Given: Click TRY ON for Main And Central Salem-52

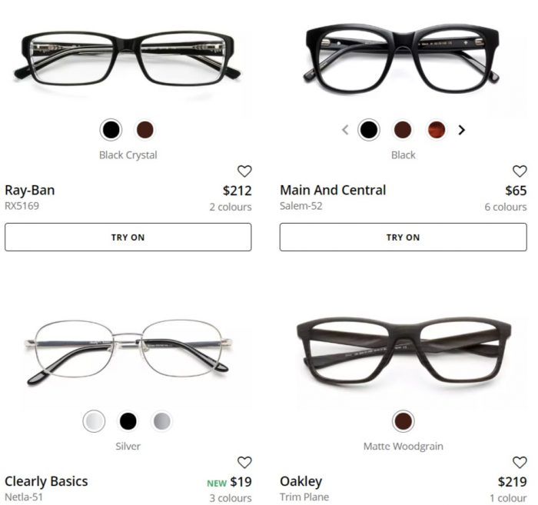Looking at the screenshot, I should (x=403, y=237).
